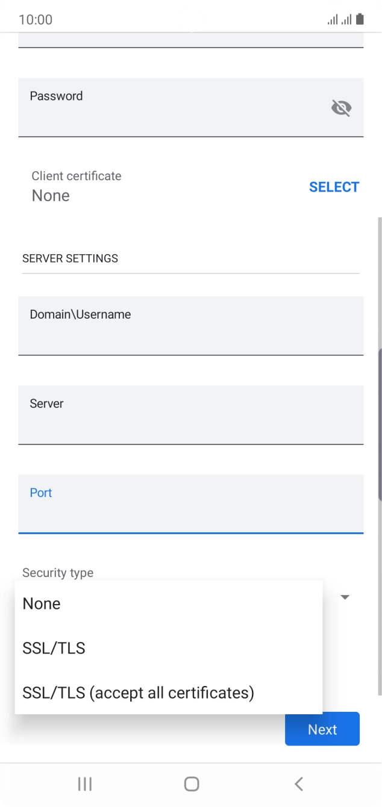Screen dimensions: 382x807
Task: Tap the home button in navigation bar
Action: pyautogui.click(x=191, y=784)
